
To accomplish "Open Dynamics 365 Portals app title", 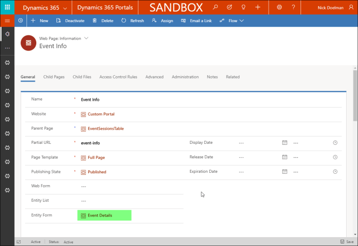I will tap(105, 7).
